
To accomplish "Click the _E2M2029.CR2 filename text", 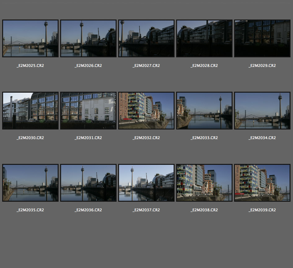I will [262, 66].
